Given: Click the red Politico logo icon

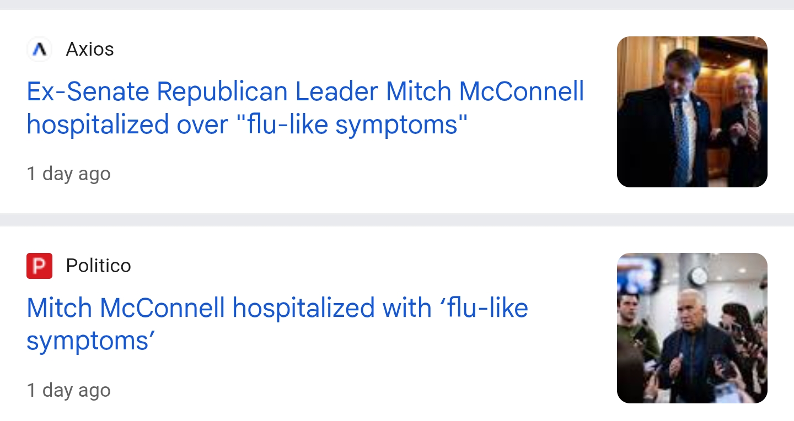Looking at the screenshot, I should [x=39, y=266].
